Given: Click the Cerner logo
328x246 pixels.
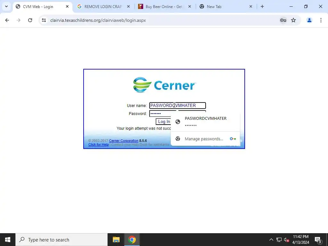Looking at the screenshot, I should pyautogui.click(x=164, y=85).
